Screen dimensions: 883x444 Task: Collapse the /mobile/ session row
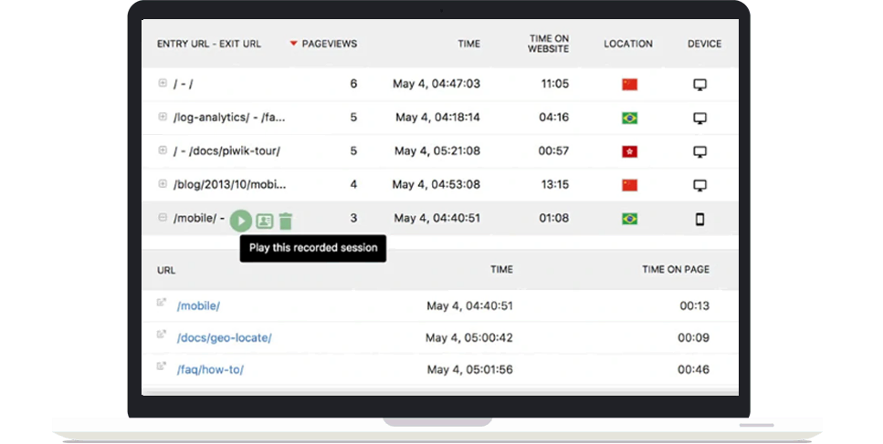coord(163,217)
